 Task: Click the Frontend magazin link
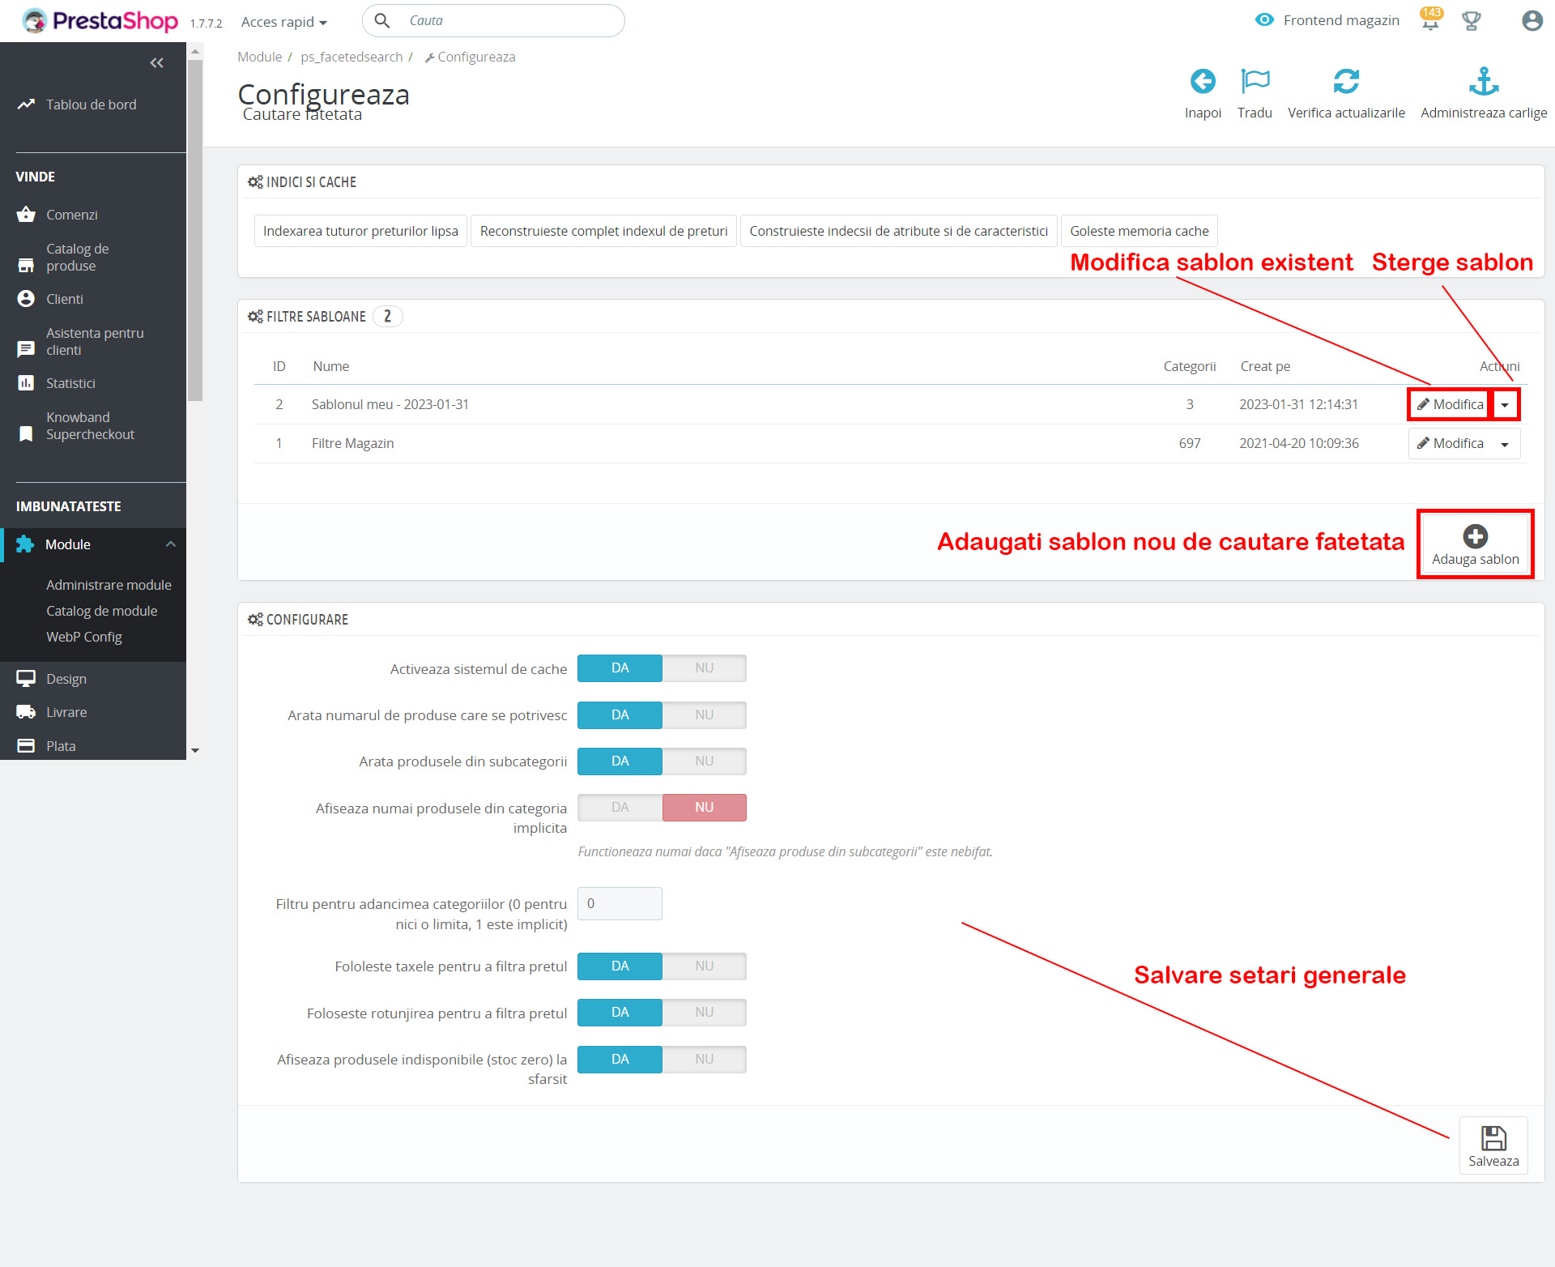tap(1340, 20)
